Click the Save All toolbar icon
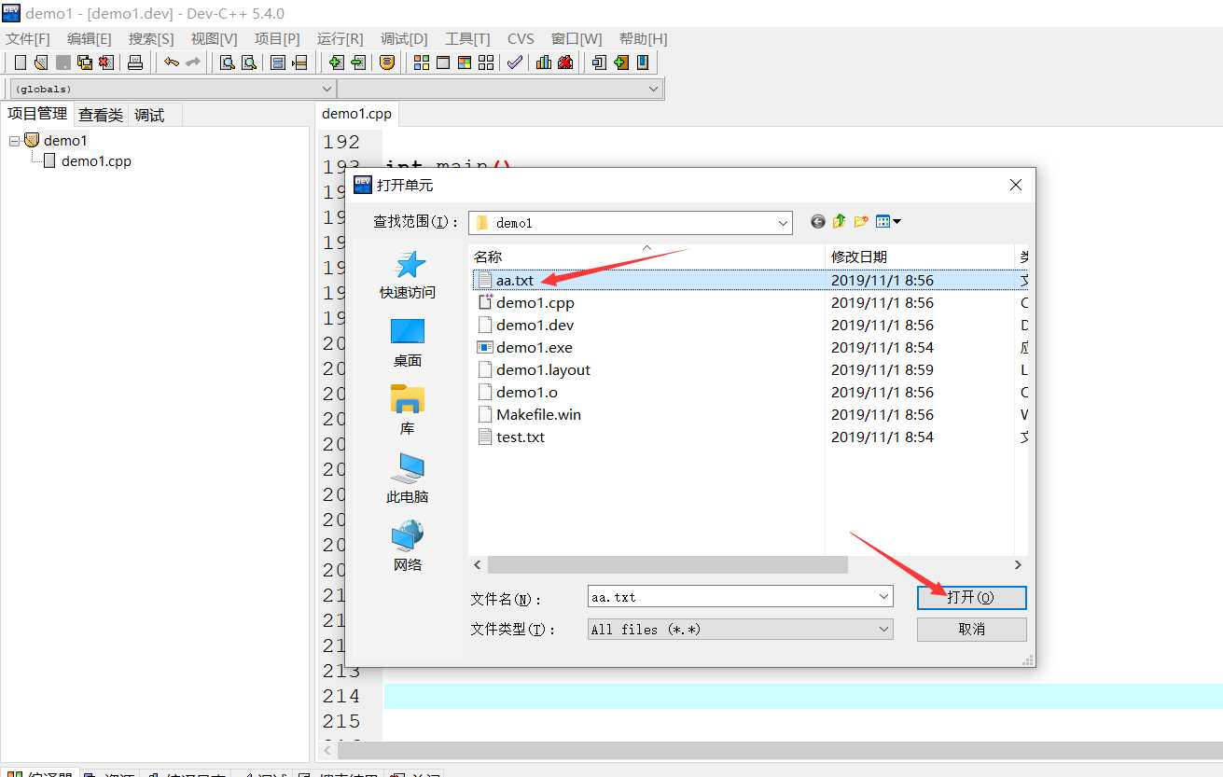This screenshot has width=1223, height=777. (85, 62)
